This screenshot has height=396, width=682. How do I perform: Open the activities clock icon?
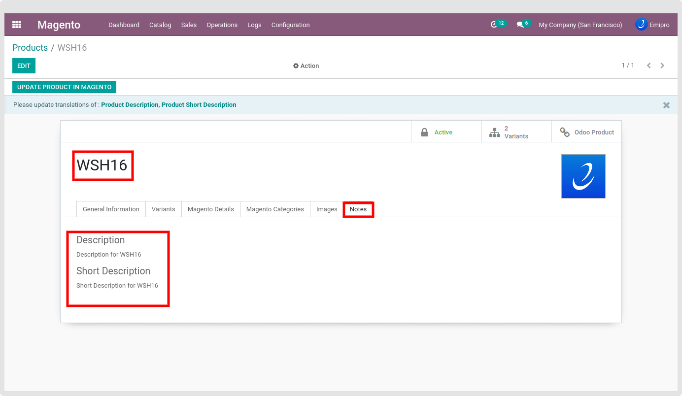[x=494, y=25]
